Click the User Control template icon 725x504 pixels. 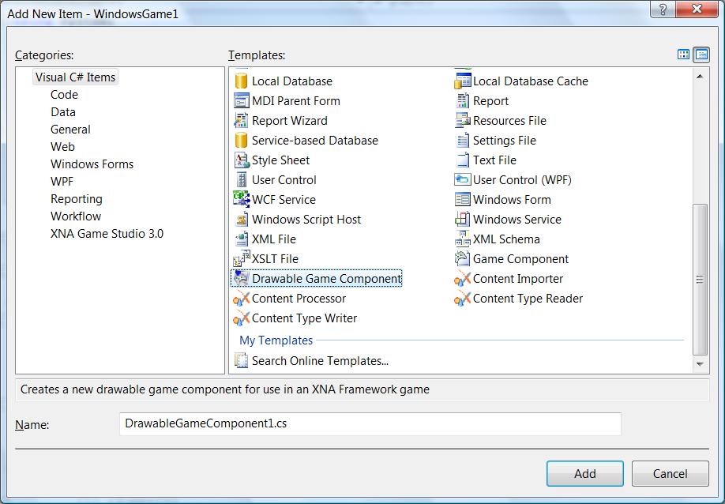241,180
